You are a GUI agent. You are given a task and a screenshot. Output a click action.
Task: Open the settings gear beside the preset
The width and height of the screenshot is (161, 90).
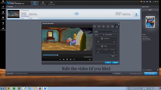[158, 70]
